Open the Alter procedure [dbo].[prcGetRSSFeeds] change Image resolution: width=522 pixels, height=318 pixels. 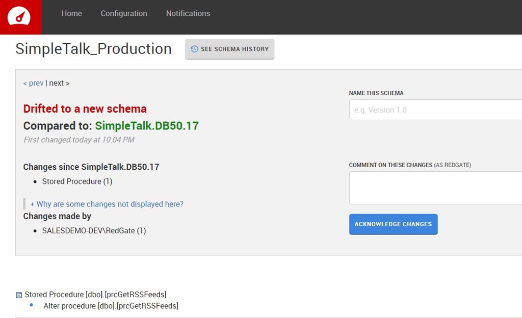click(x=111, y=306)
